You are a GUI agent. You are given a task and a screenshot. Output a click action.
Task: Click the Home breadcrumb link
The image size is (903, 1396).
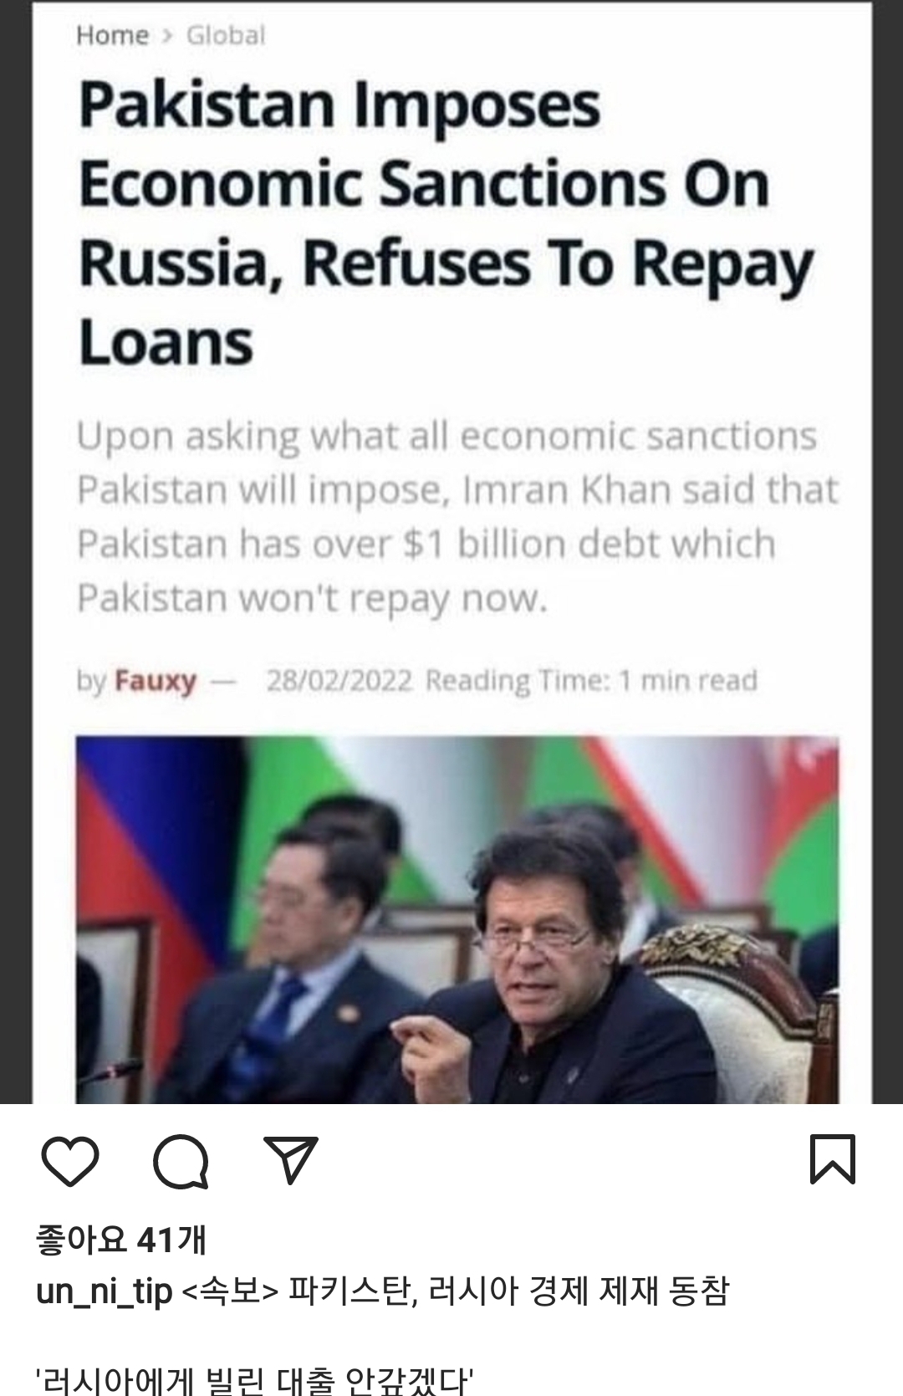pos(112,35)
